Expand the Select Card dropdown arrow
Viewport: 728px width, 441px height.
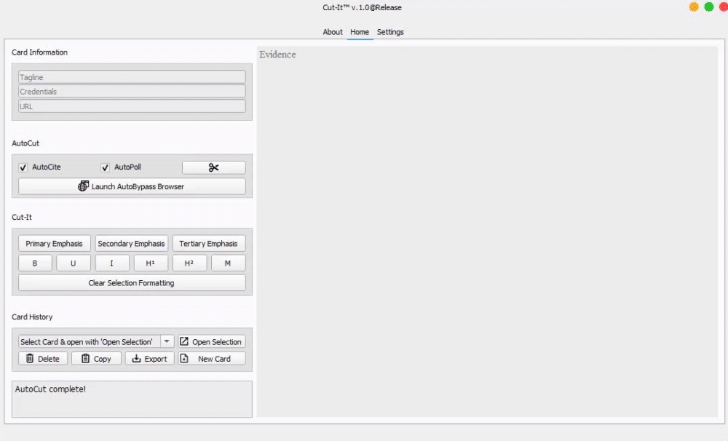167,341
